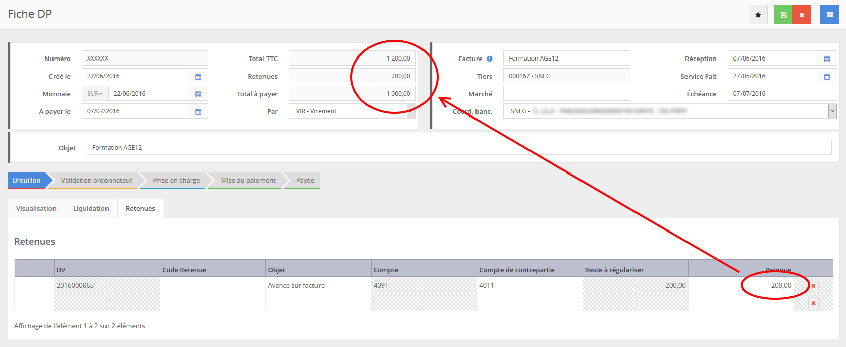Sort by Code Retenue column header
The height and width of the screenshot is (347, 846).
(x=184, y=270)
